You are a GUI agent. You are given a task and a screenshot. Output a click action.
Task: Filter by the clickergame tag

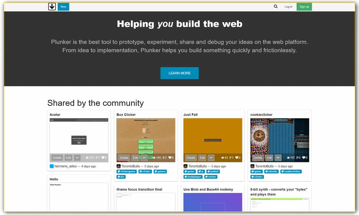[x=126, y=172]
